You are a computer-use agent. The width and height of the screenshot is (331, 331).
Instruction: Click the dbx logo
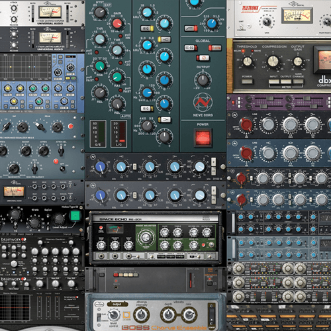click(324, 79)
